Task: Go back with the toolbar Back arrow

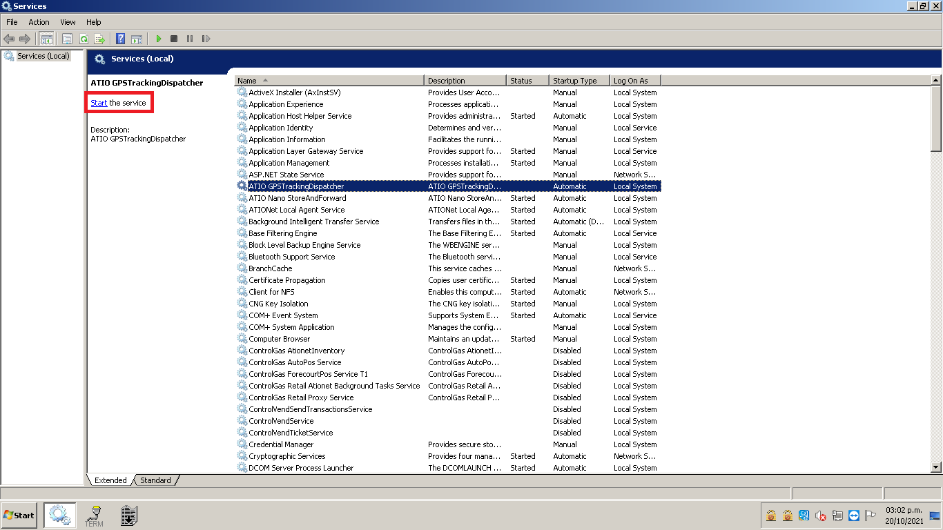Action: 9,39
